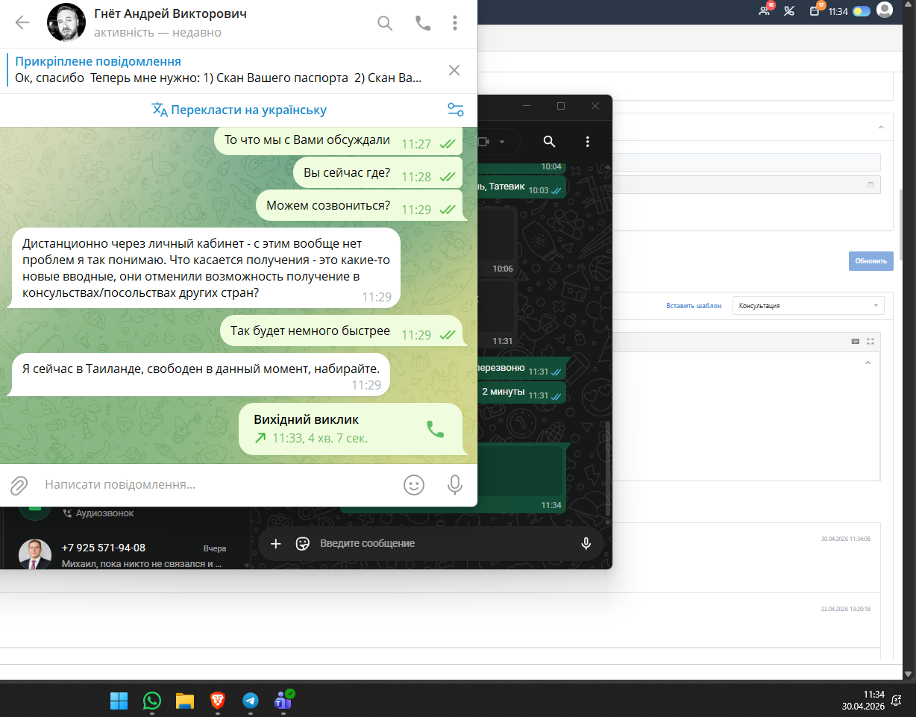916x717 pixels.
Task: Click the first CRM text input field
Action: click(746, 162)
